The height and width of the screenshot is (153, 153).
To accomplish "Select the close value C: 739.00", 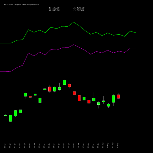I will tap(54, 8).
